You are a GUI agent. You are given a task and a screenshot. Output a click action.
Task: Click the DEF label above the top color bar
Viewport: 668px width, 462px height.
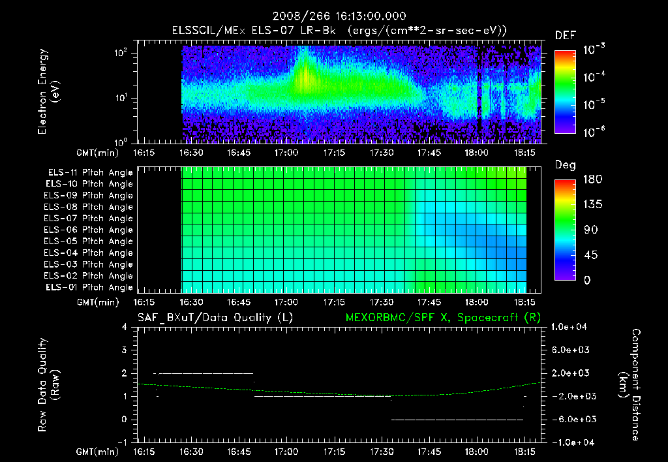[x=566, y=36]
